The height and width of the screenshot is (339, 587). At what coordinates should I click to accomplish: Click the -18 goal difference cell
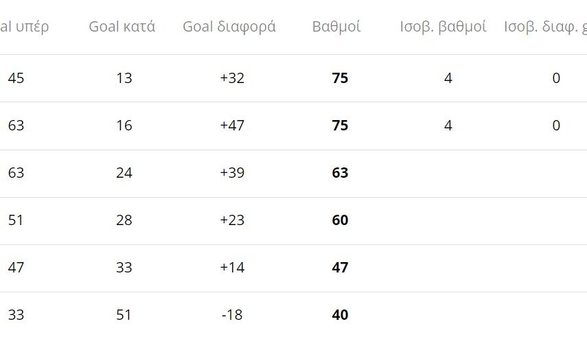pos(232,315)
